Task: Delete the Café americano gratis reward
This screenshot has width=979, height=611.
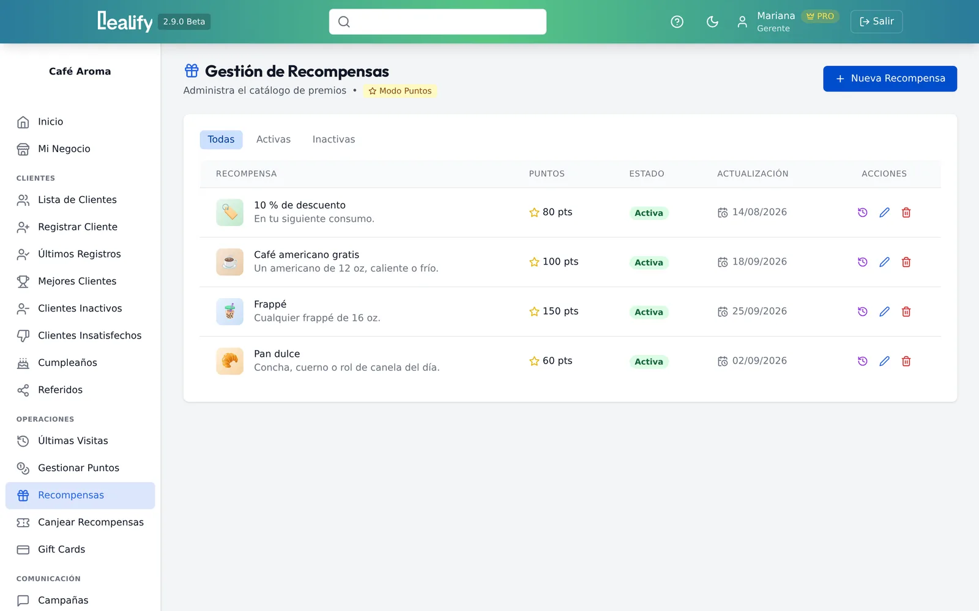Action: (x=906, y=262)
